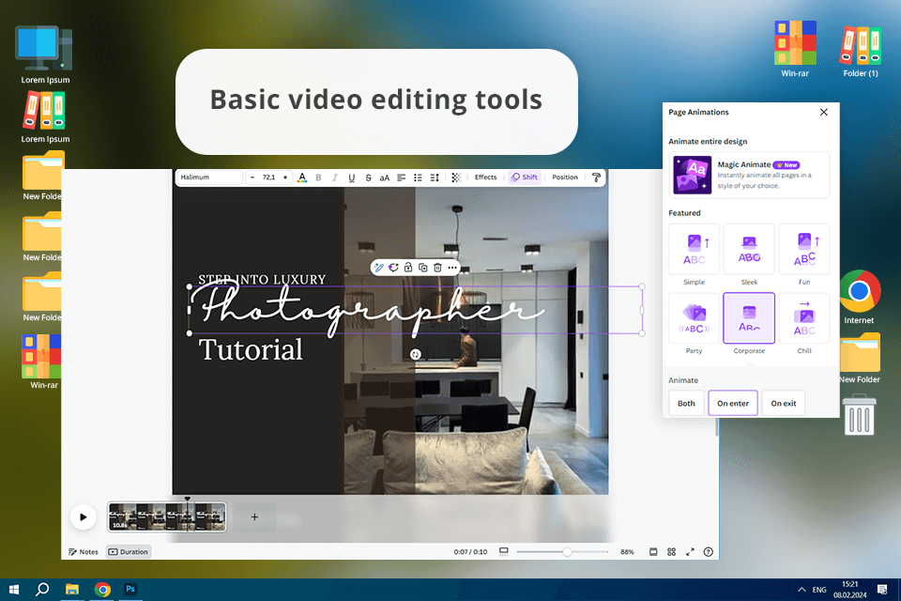Image resolution: width=901 pixels, height=601 pixels.
Task: Select the Internet Chrome desktop icon
Action: [860, 298]
